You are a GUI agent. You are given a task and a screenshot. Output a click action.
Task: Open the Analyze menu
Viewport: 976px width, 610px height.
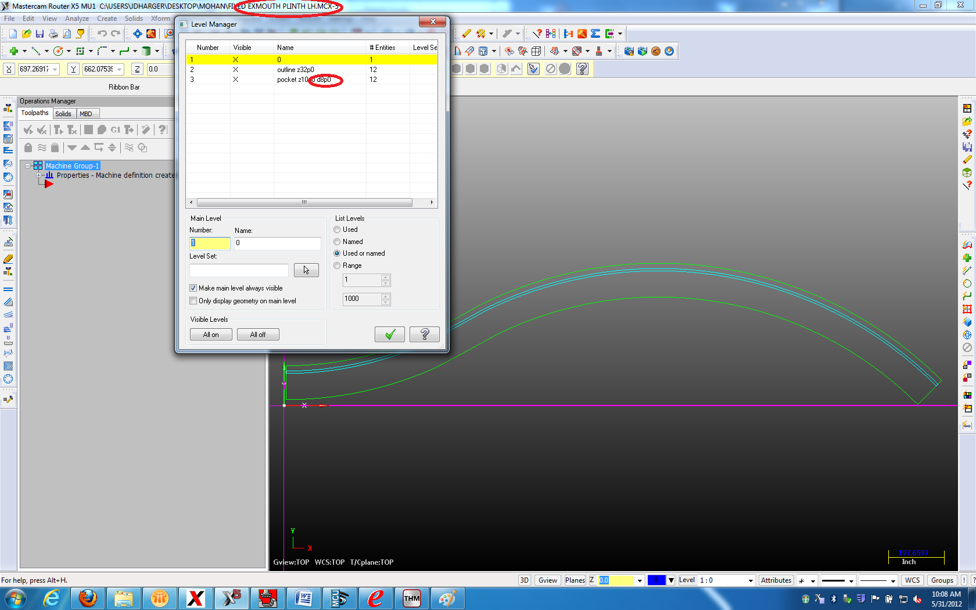[77, 19]
